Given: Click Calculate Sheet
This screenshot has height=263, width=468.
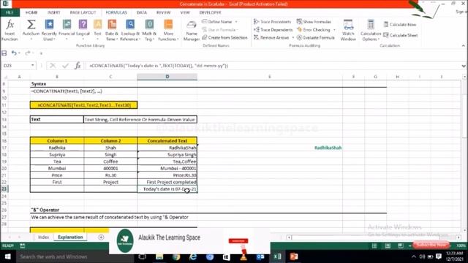Looking at the screenshot, I should tap(400, 35).
